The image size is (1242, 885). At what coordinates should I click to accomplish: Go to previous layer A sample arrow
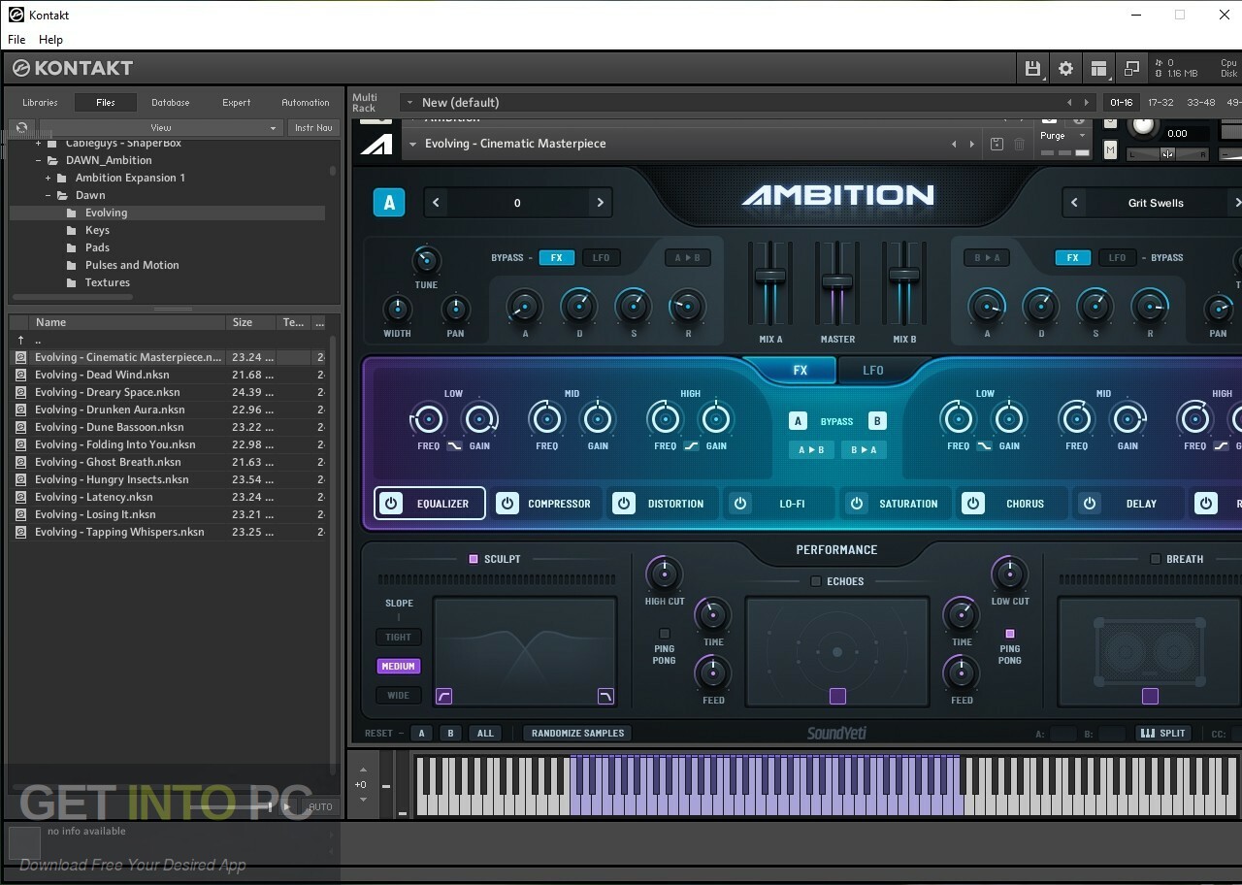pos(436,203)
